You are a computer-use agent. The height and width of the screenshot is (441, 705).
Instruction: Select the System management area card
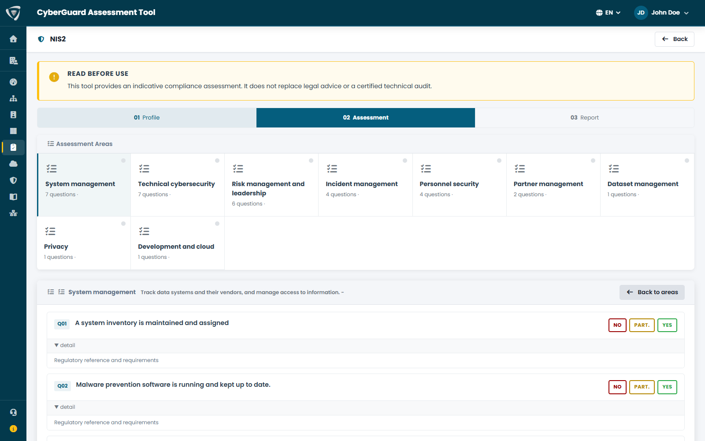(84, 185)
